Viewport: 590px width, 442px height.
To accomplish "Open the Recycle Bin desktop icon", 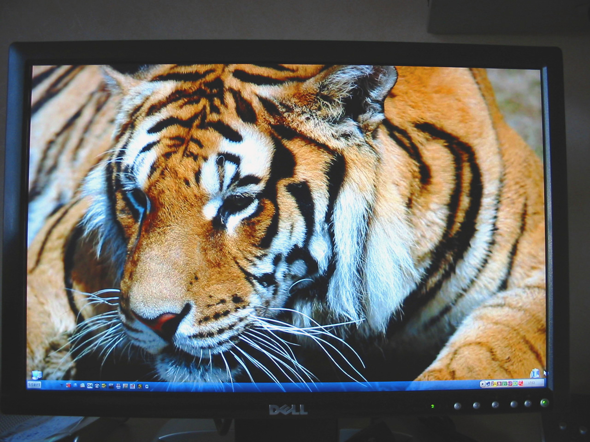I will coord(534,373).
